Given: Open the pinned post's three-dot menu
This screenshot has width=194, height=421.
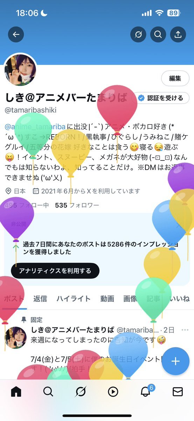Looking at the screenshot, I should point(185,330).
